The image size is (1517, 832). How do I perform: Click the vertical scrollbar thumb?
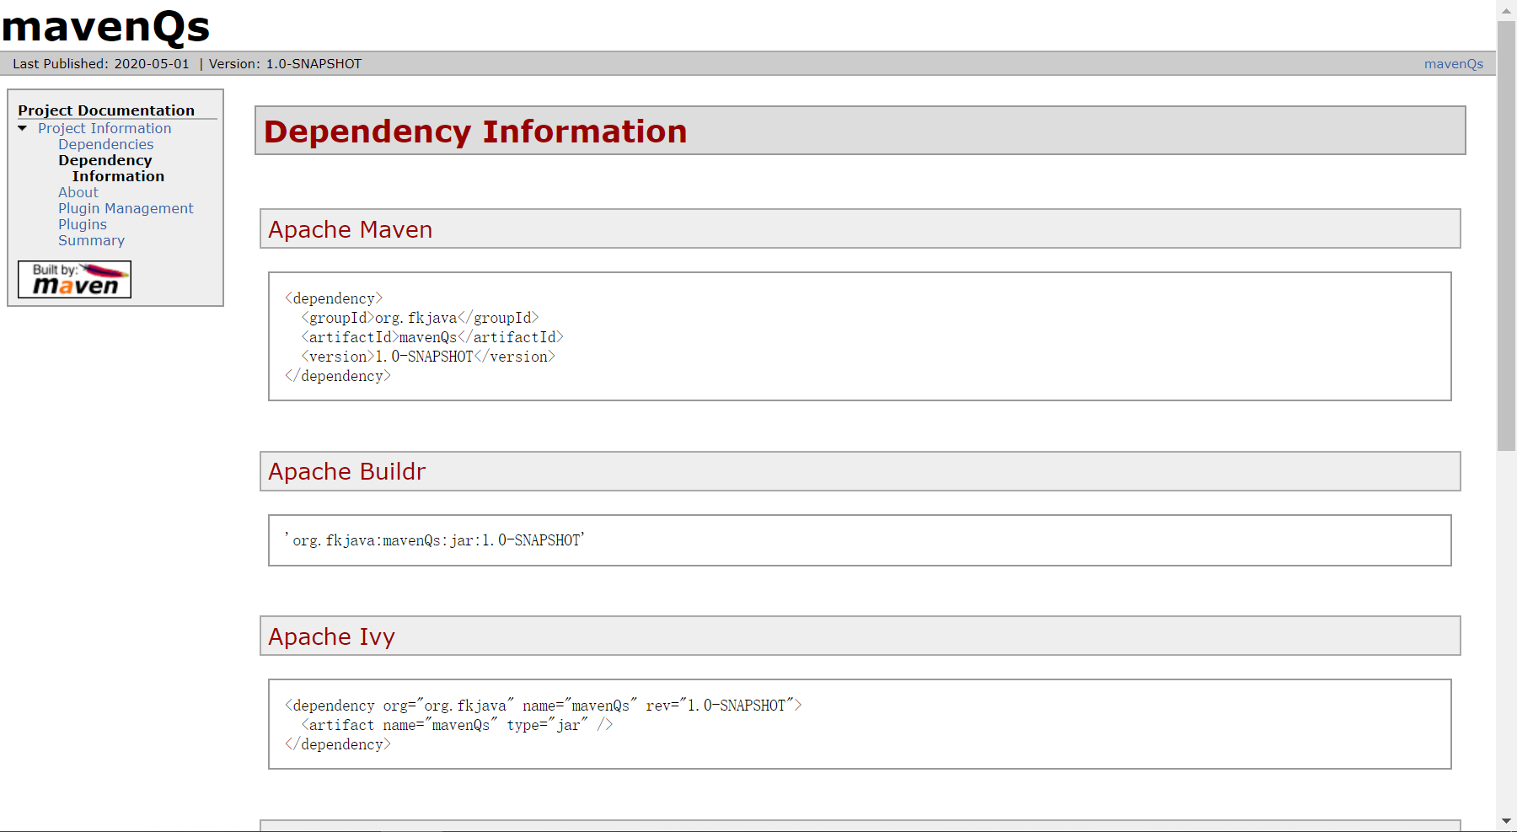(x=1506, y=236)
